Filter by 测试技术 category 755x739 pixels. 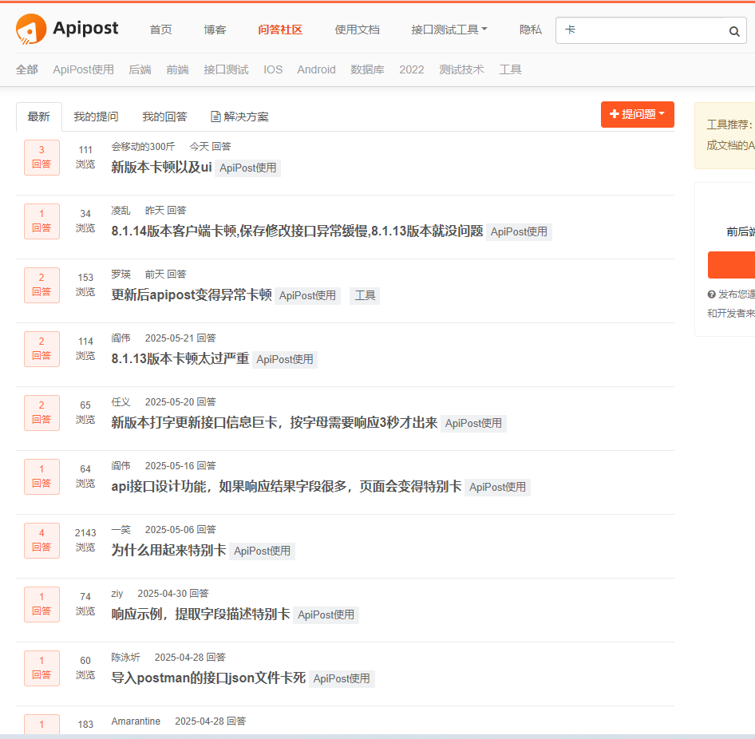461,69
